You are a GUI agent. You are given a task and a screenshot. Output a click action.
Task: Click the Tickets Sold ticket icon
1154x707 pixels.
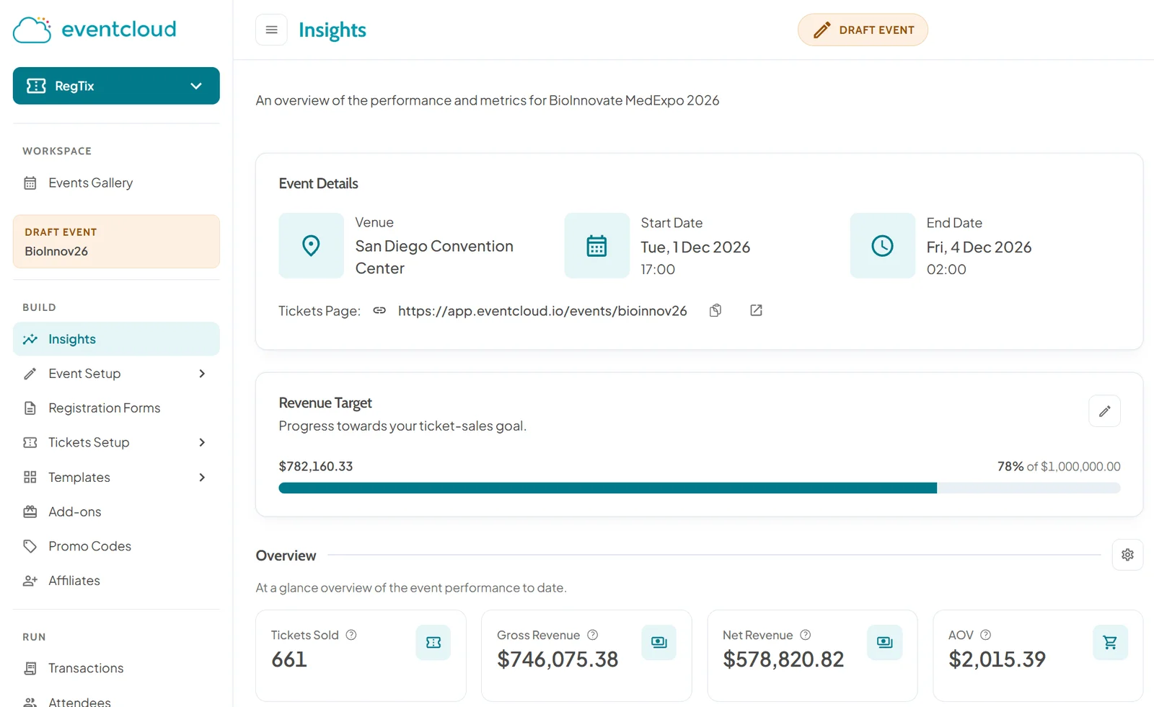[433, 642]
